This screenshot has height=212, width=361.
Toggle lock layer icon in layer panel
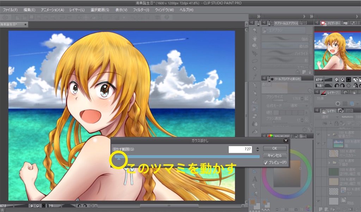pyautogui.click(x=337, y=123)
